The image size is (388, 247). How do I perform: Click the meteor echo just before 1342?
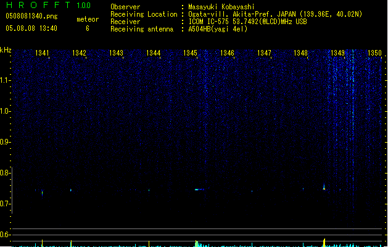click(71, 190)
